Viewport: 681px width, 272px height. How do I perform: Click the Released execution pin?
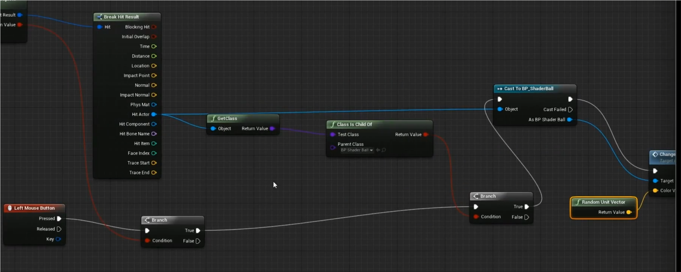(x=59, y=229)
